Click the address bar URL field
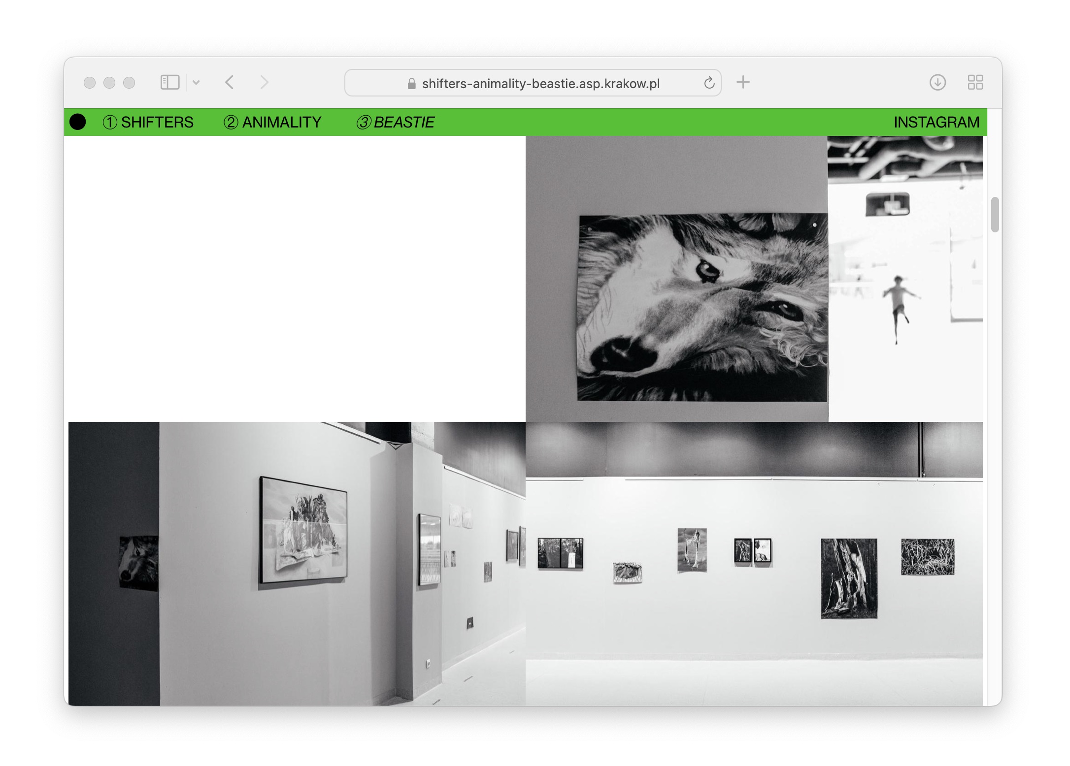This screenshot has height=766, width=1070. coord(540,84)
